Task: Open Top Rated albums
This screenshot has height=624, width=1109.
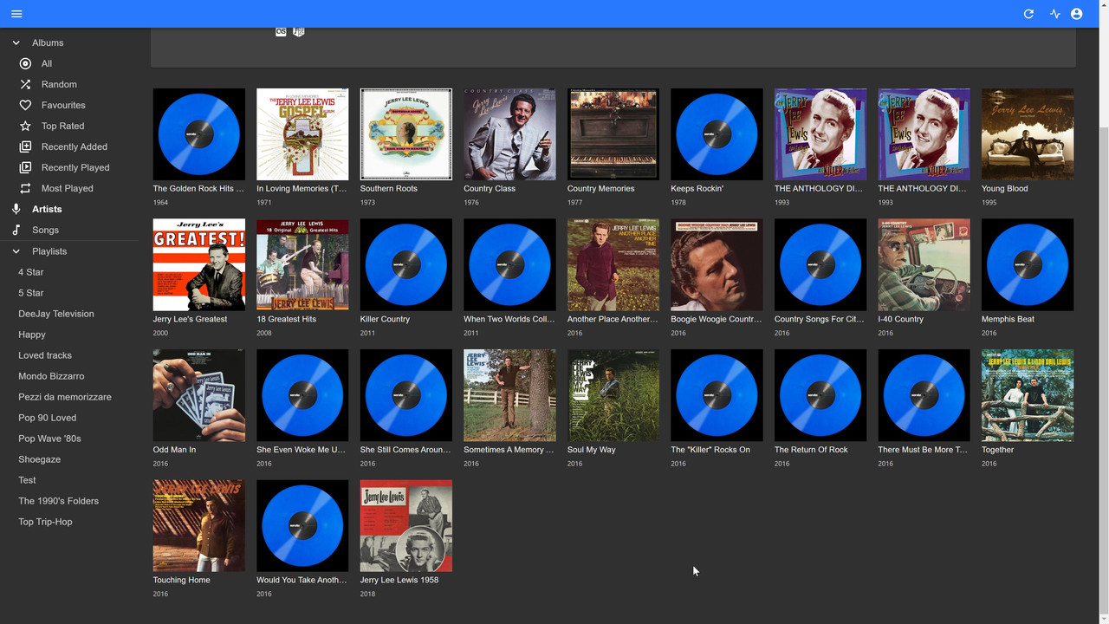Action: [x=62, y=126]
